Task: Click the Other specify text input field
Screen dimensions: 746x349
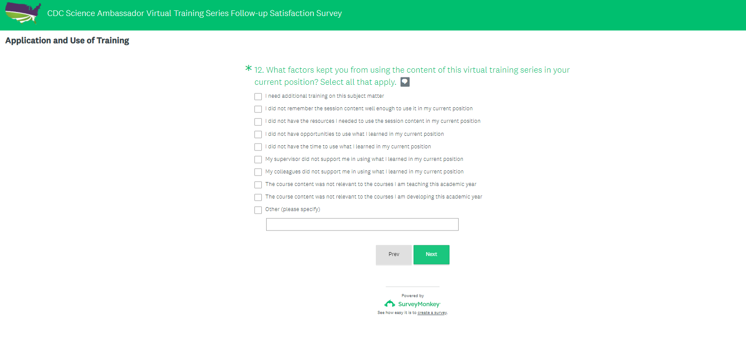Action: [362, 224]
